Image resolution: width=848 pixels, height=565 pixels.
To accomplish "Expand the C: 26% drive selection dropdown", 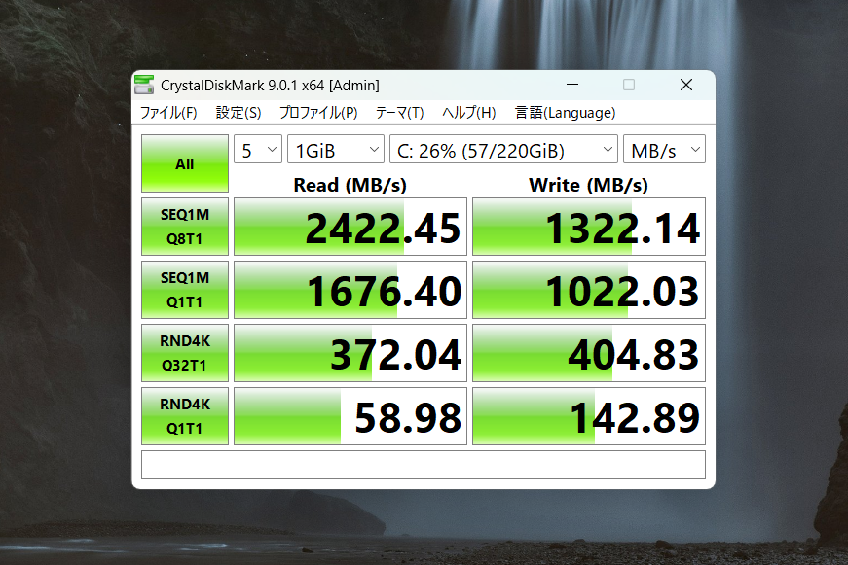I will point(503,149).
